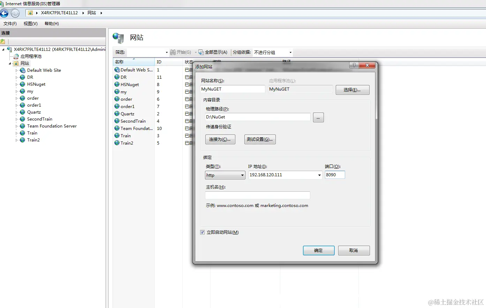Click the globe icon of order row in list
Screen dimensions: 486x308
[117, 99]
